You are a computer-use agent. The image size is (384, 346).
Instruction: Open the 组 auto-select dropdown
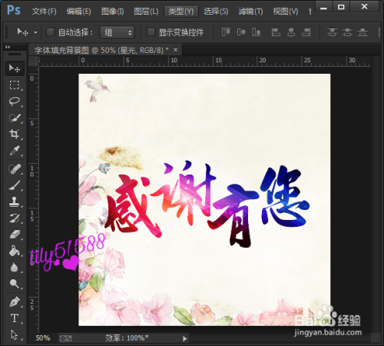(x=117, y=32)
